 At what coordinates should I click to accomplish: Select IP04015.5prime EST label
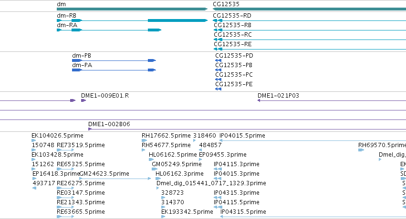[242, 136]
